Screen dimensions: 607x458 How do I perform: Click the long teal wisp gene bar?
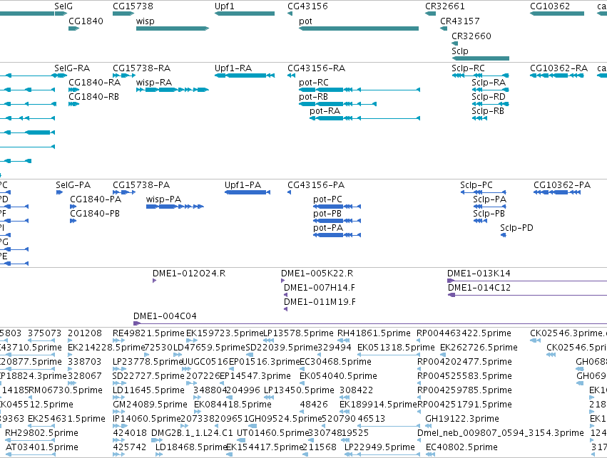click(x=173, y=28)
